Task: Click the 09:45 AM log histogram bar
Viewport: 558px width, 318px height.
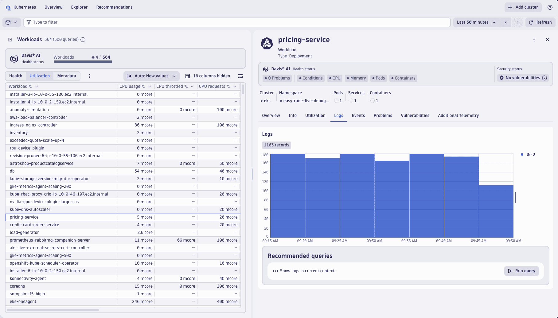Action: pyautogui.click(x=496, y=211)
